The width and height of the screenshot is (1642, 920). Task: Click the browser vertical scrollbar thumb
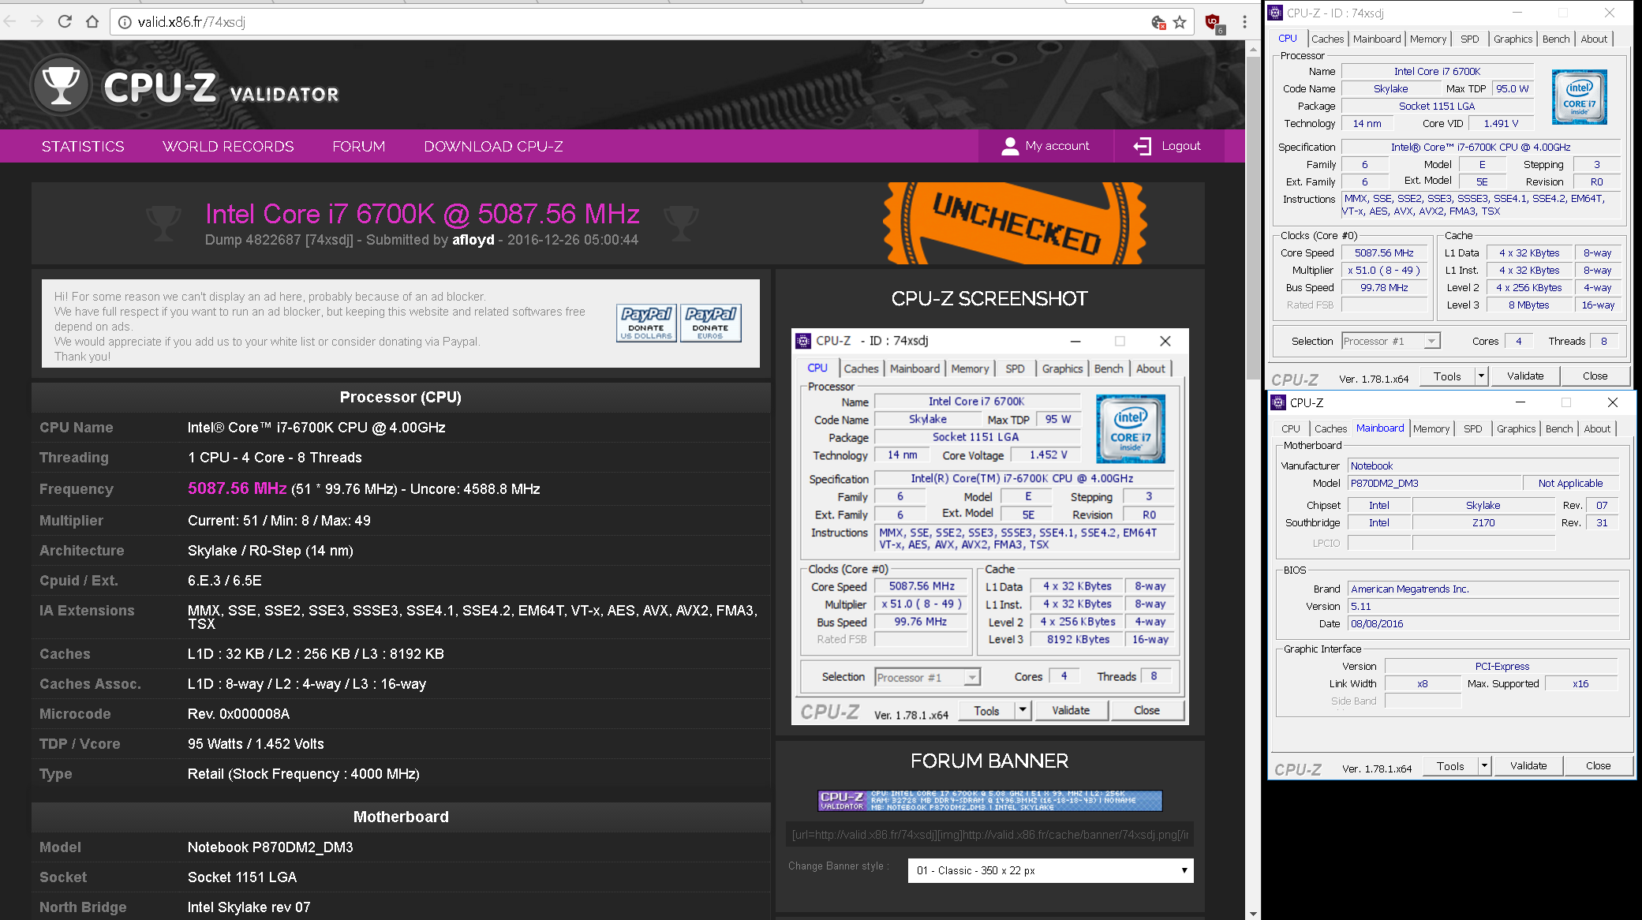click(x=1253, y=219)
